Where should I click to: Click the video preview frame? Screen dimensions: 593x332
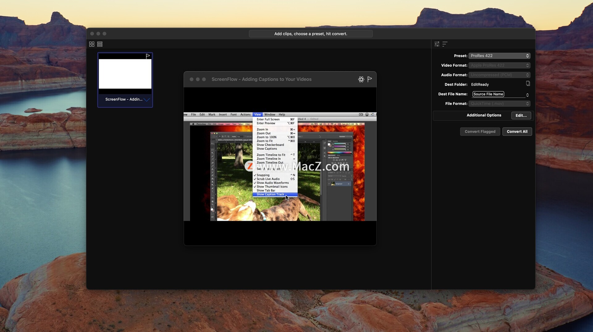click(x=280, y=167)
